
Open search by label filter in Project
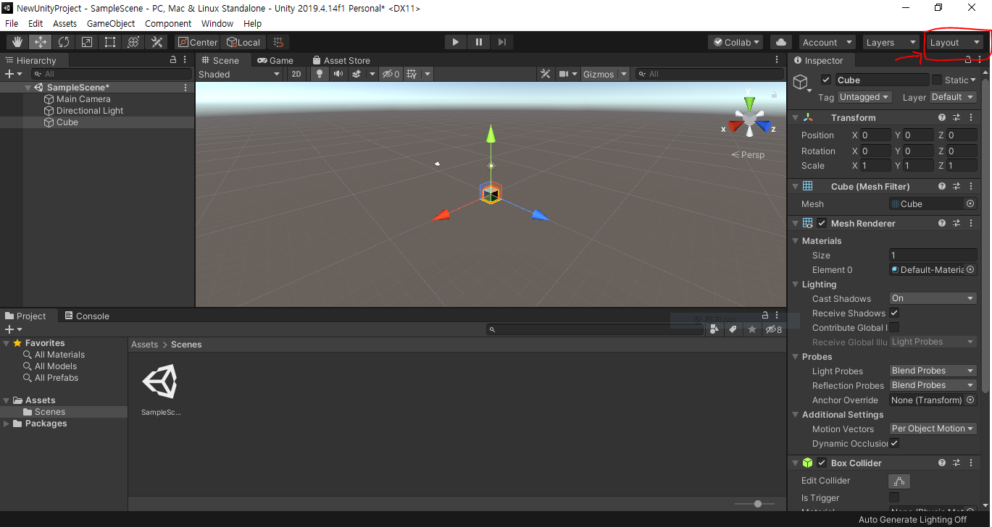733,329
